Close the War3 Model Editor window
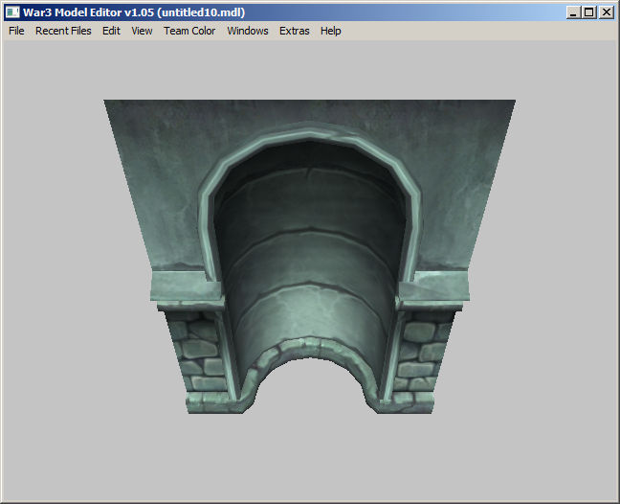The height and width of the screenshot is (504, 620). (607, 12)
